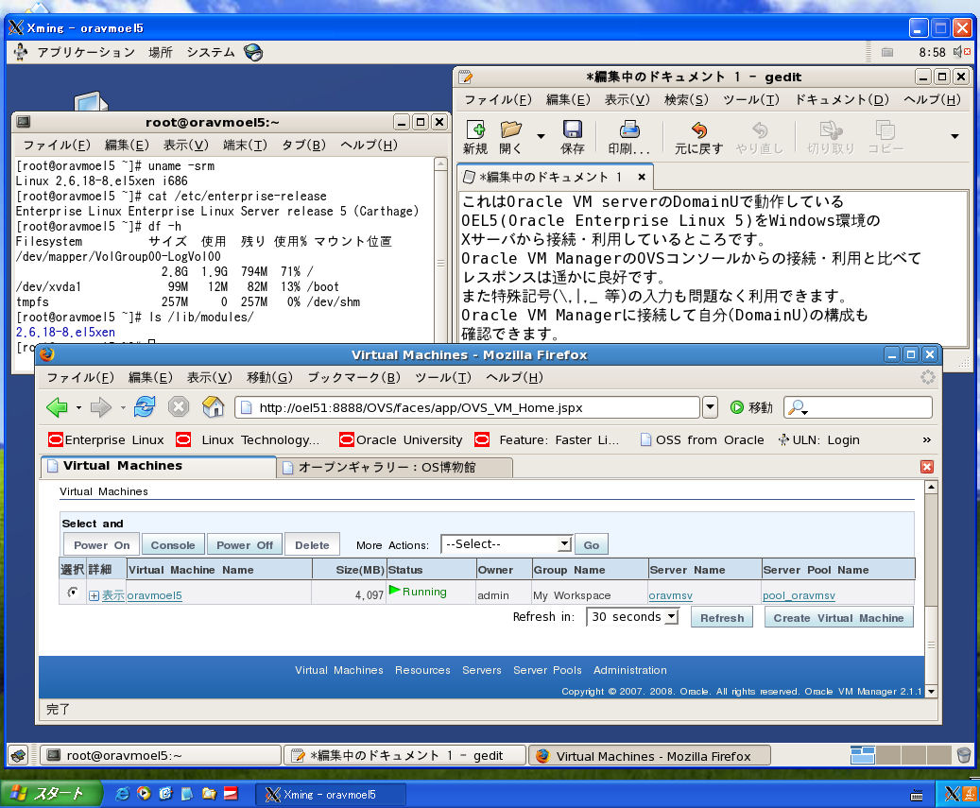Screen dimensions: 980x808
Task: Click the gedit Open folder icon
Action: (510, 129)
